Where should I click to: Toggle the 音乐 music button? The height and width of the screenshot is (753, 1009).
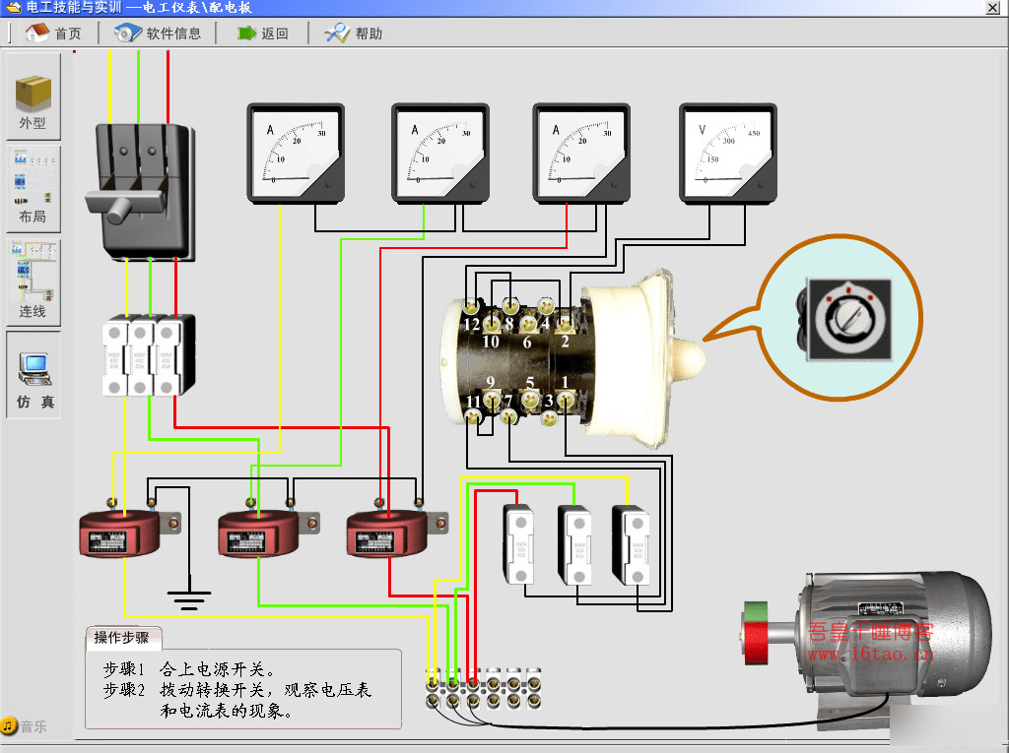click(x=24, y=726)
